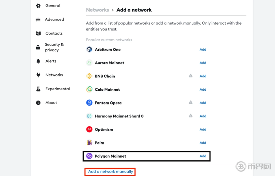
Task: Go to Security & privacy settings
Action: pos(54,47)
